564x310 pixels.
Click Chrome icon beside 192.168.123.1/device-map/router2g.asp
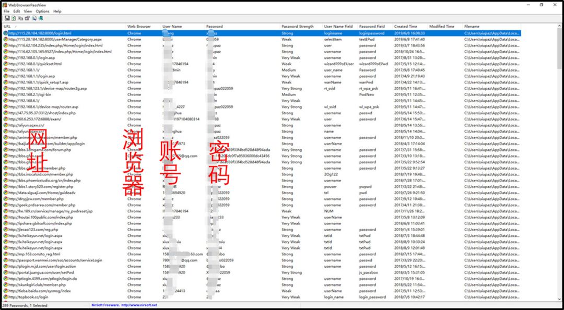(5, 88)
